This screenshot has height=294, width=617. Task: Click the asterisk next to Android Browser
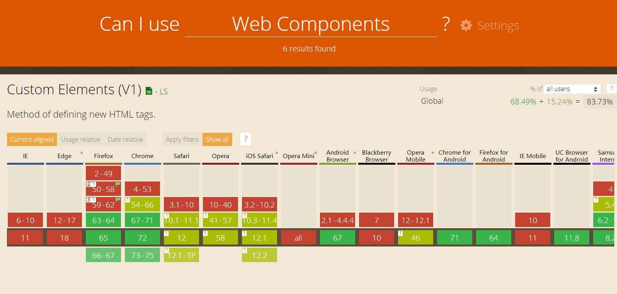click(355, 153)
